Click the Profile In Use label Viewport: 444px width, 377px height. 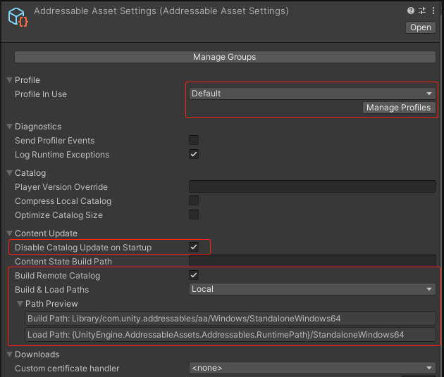[x=41, y=94]
